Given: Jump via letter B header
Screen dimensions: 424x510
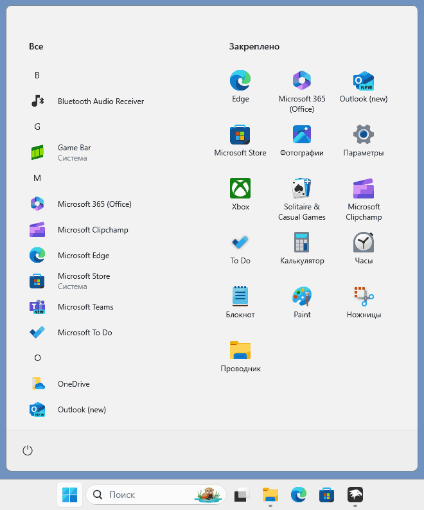Looking at the screenshot, I should (x=37, y=75).
